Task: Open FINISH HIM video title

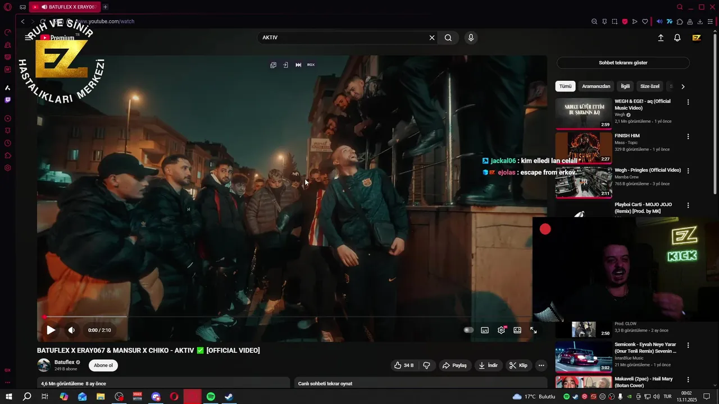Action: [x=627, y=136]
